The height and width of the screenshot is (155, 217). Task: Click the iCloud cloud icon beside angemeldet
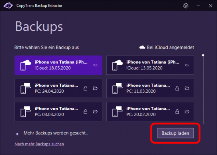click(142, 47)
